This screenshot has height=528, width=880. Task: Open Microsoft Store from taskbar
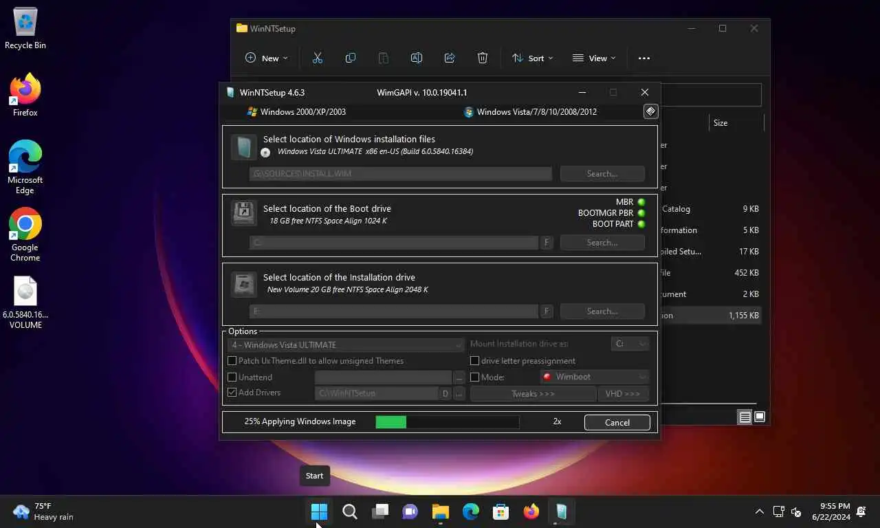coord(501,511)
